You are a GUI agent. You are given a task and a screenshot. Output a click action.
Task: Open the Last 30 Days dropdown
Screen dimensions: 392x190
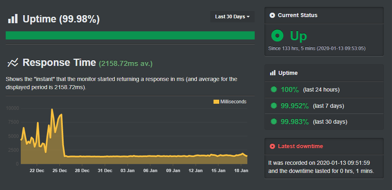point(232,17)
